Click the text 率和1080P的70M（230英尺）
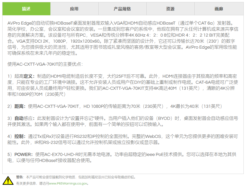The image size is (246, 186). coord(36,94)
